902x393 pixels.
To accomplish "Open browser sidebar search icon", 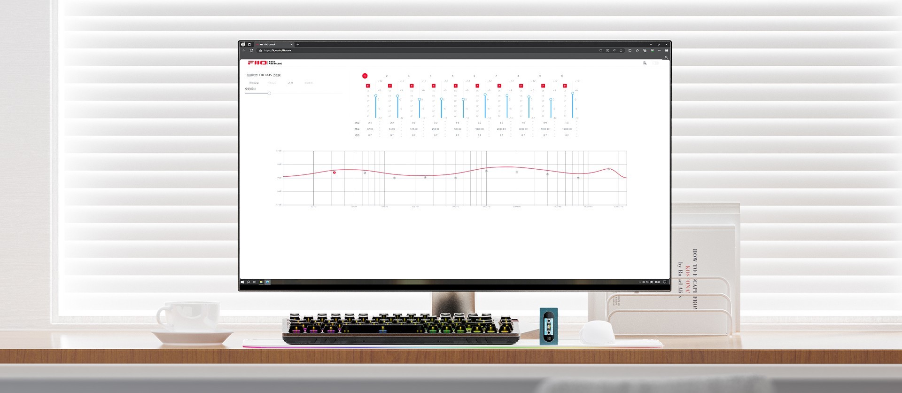I will pos(667,57).
